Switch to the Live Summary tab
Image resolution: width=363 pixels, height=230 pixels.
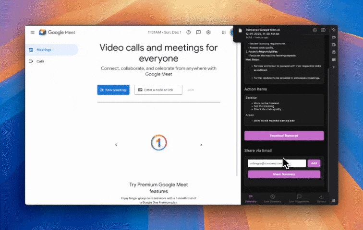[272, 198]
